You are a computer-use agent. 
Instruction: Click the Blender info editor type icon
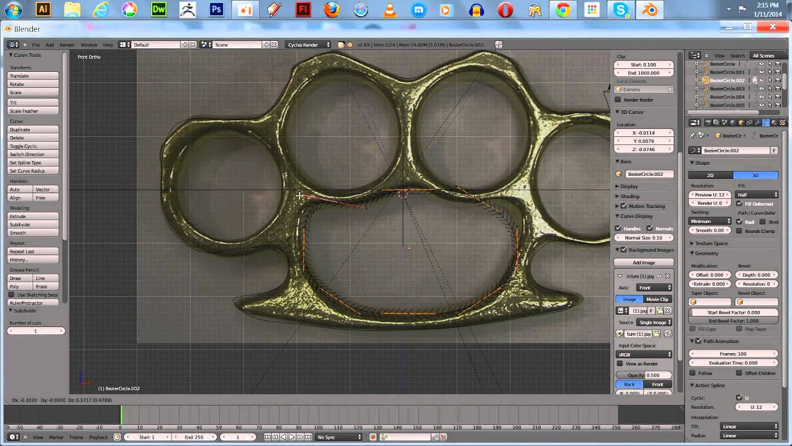click(x=14, y=45)
